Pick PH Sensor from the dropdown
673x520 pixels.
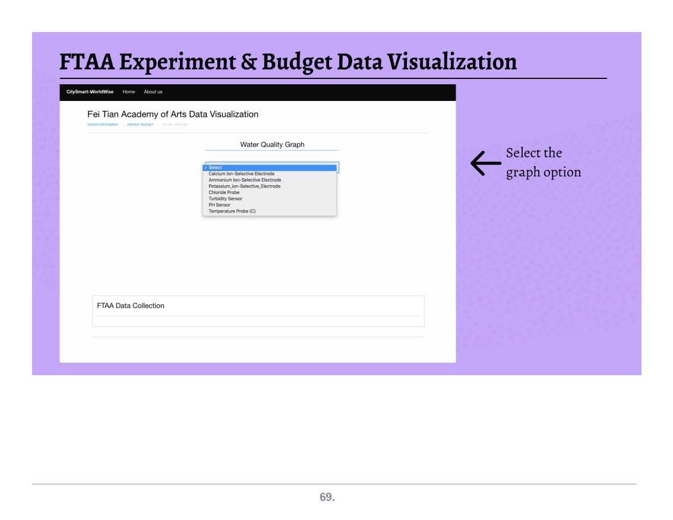219,205
